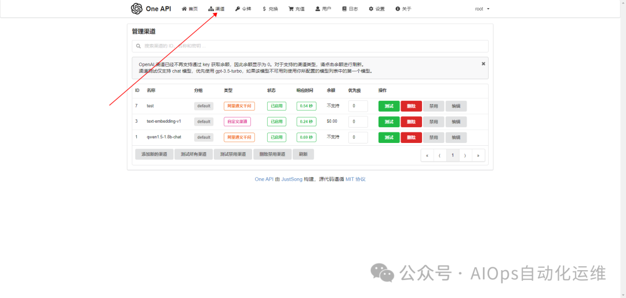The width and height of the screenshot is (626, 298).
Task: Sort by the 类型 column header
Action: [x=228, y=90]
